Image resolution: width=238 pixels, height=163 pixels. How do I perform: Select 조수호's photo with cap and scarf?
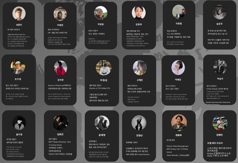pyautogui.click(x=18, y=67)
